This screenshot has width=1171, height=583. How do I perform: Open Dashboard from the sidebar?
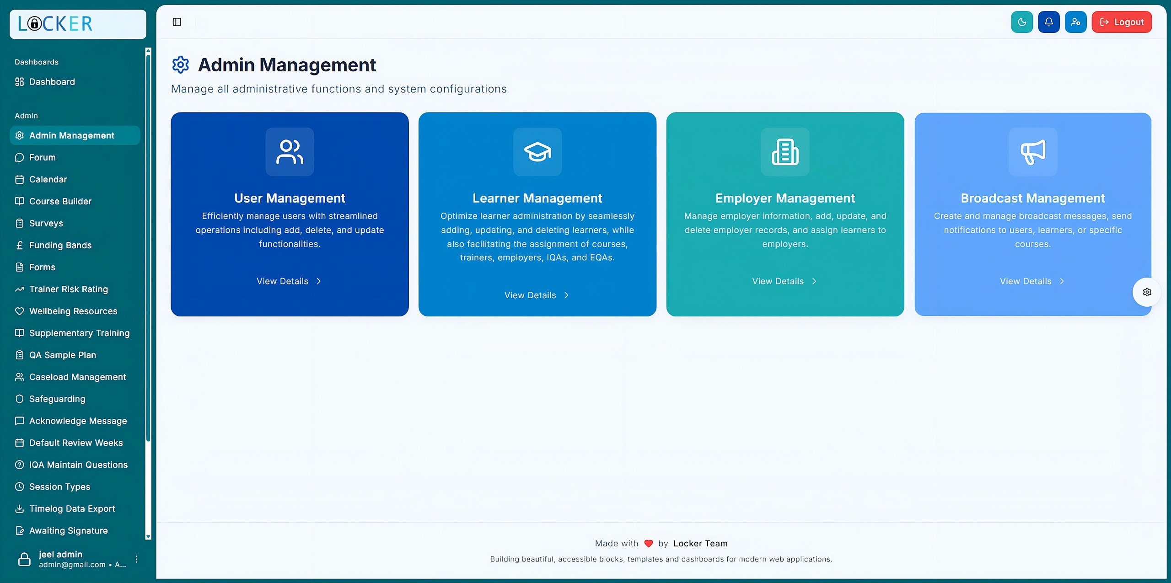(x=52, y=81)
